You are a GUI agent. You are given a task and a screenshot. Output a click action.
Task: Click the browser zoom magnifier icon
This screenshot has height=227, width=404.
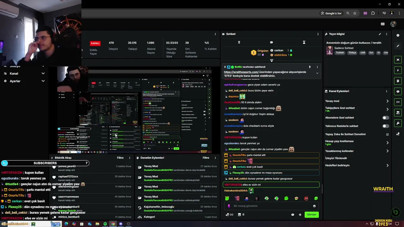coord(348,13)
